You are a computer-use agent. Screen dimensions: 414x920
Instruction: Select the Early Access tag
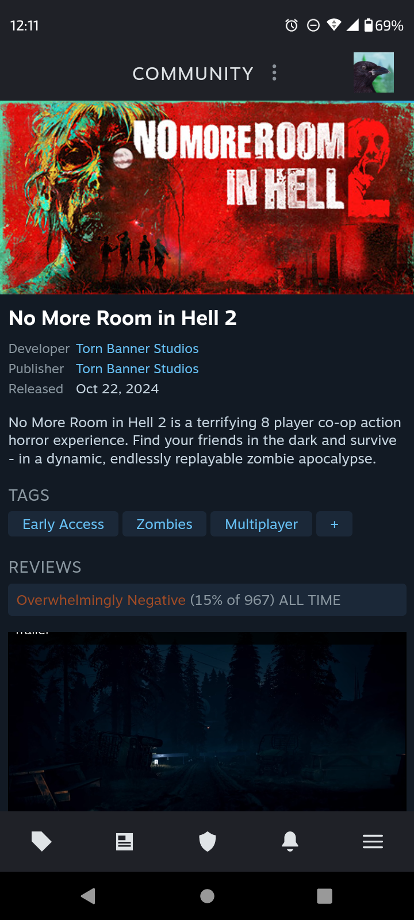[63, 524]
